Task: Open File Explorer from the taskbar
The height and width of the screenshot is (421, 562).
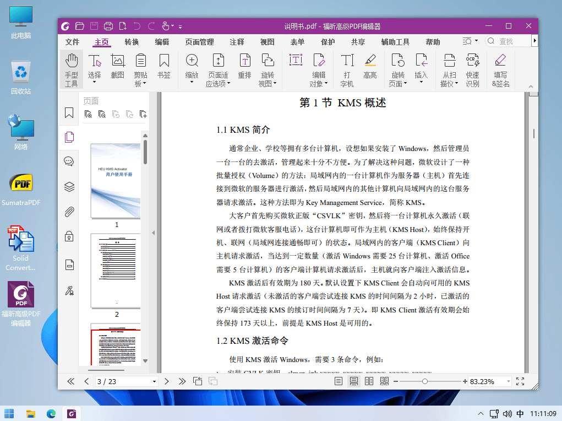Action: (30, 413)
